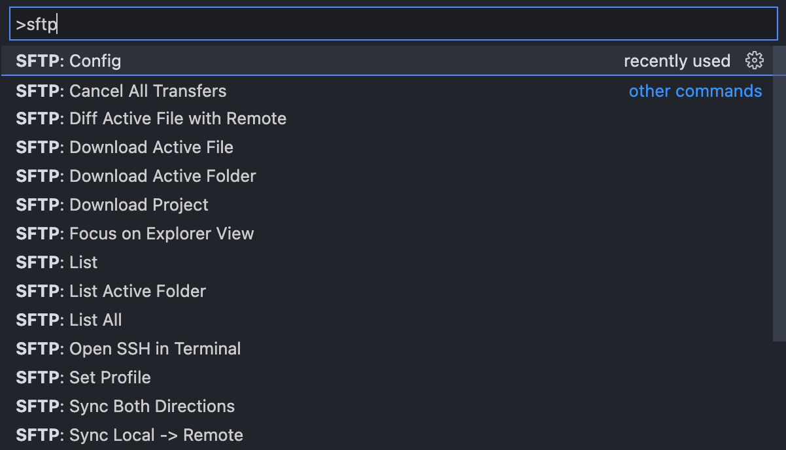
Task: Choose SFTP: Download Project command
Action: pyautogui.click(x=386, y=205)
